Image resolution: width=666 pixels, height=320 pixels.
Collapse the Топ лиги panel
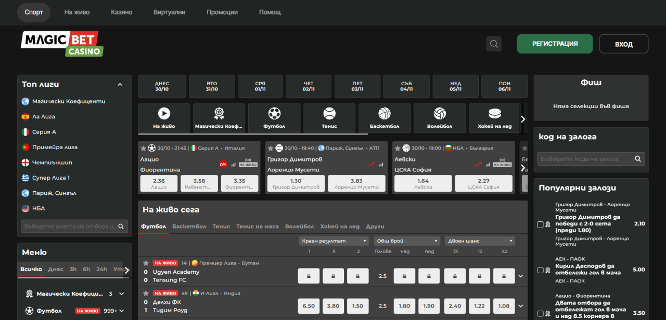pos(120,85)
